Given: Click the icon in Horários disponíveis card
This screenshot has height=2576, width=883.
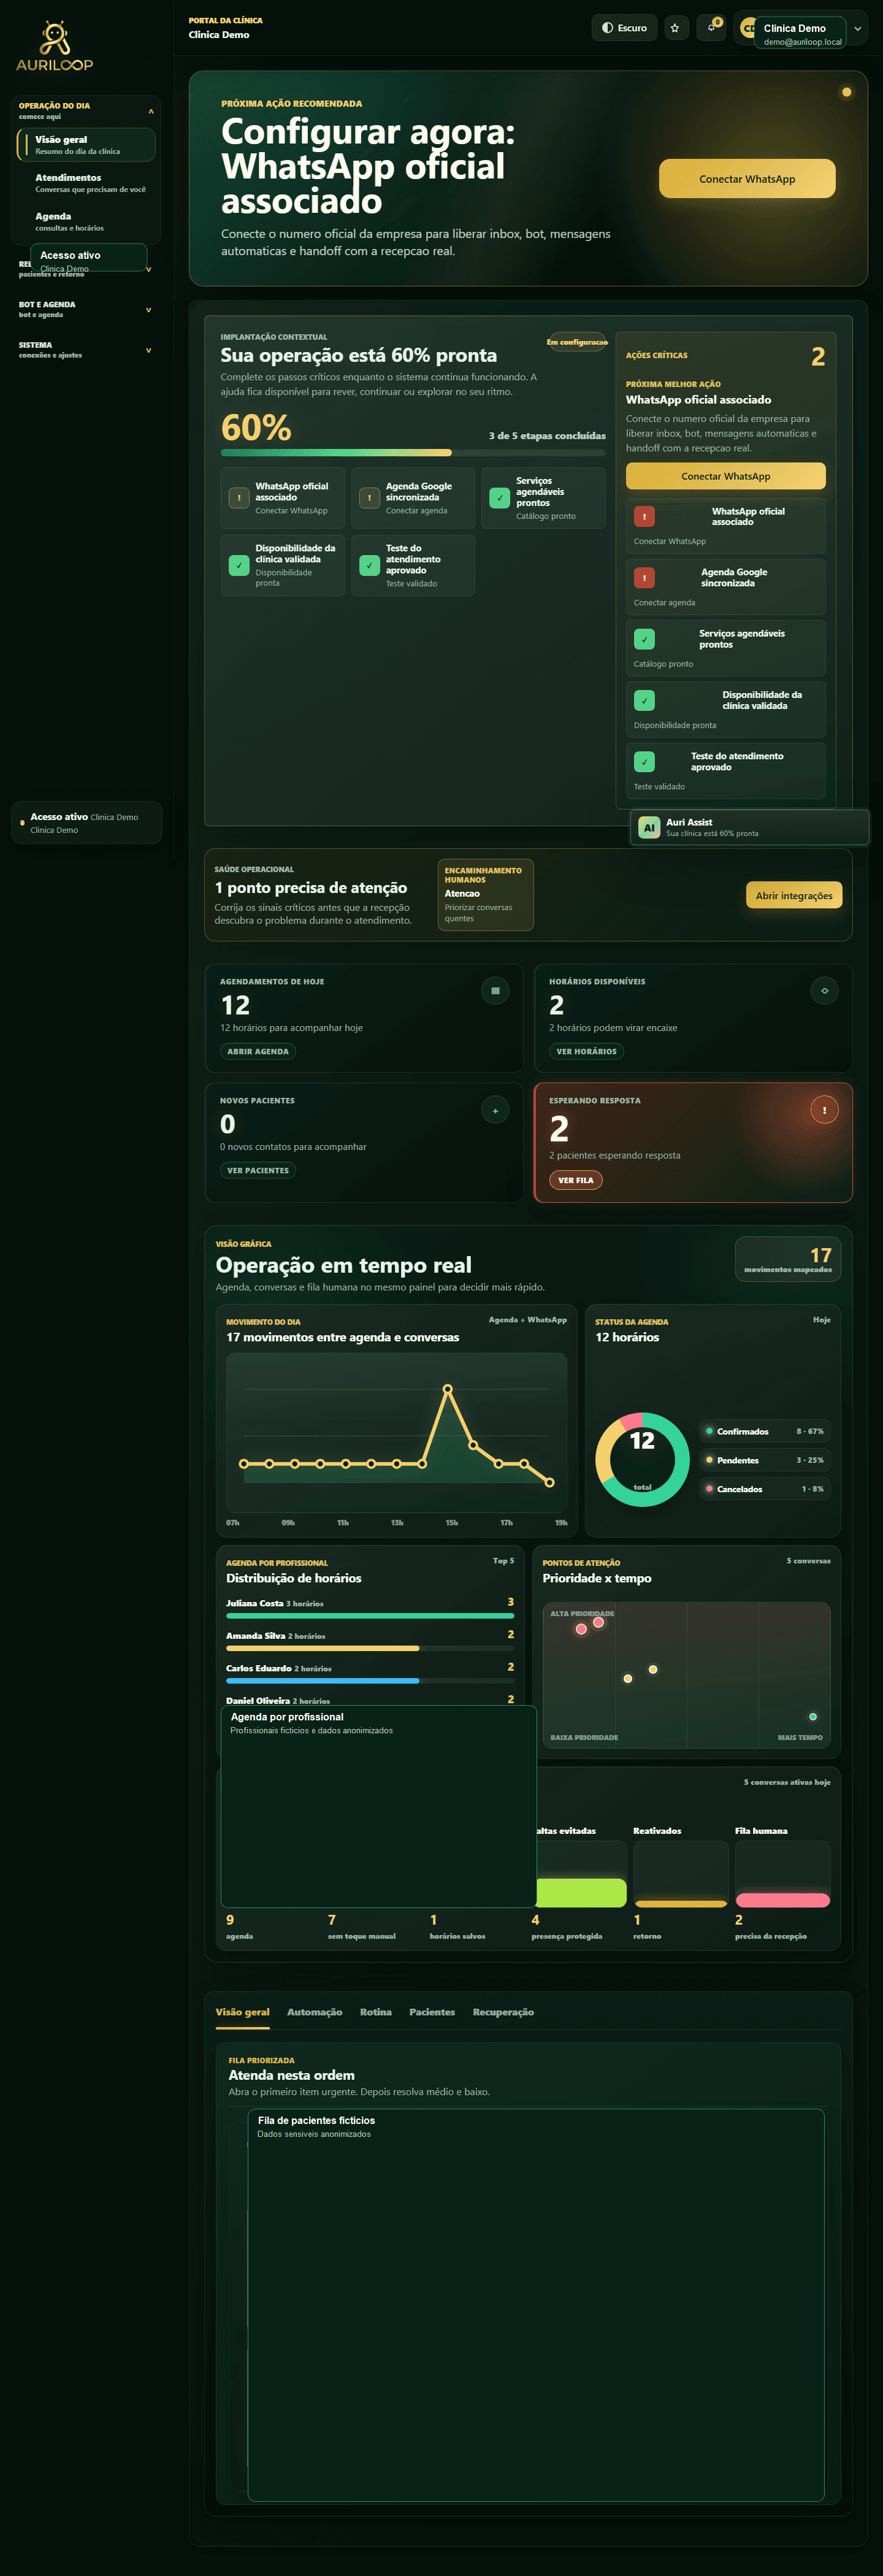Looking at the screenshot, I should [x=824, y=990].
